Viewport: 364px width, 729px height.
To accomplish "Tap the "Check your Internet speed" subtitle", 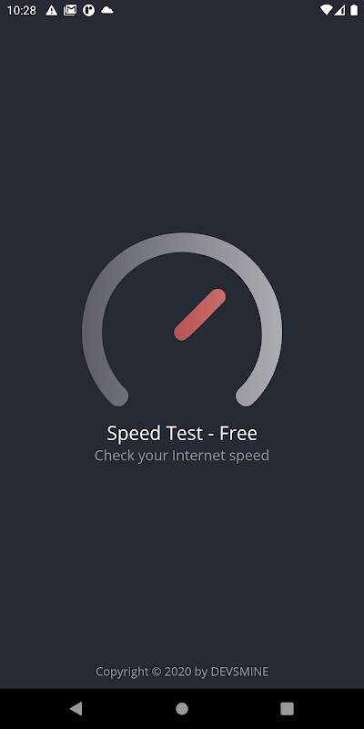I will click(182, 455).
